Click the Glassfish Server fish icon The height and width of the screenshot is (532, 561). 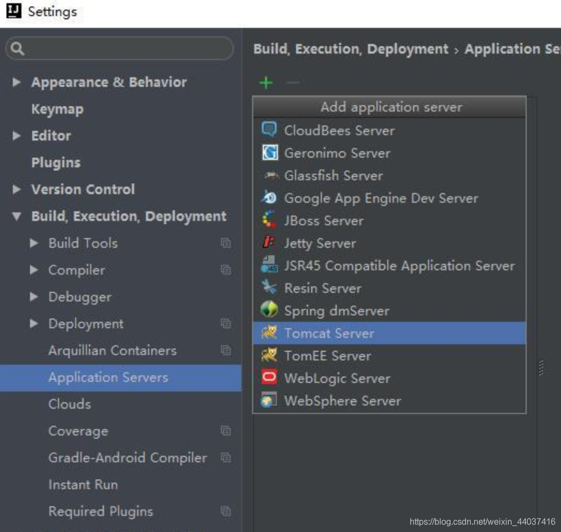click(271, 175)
